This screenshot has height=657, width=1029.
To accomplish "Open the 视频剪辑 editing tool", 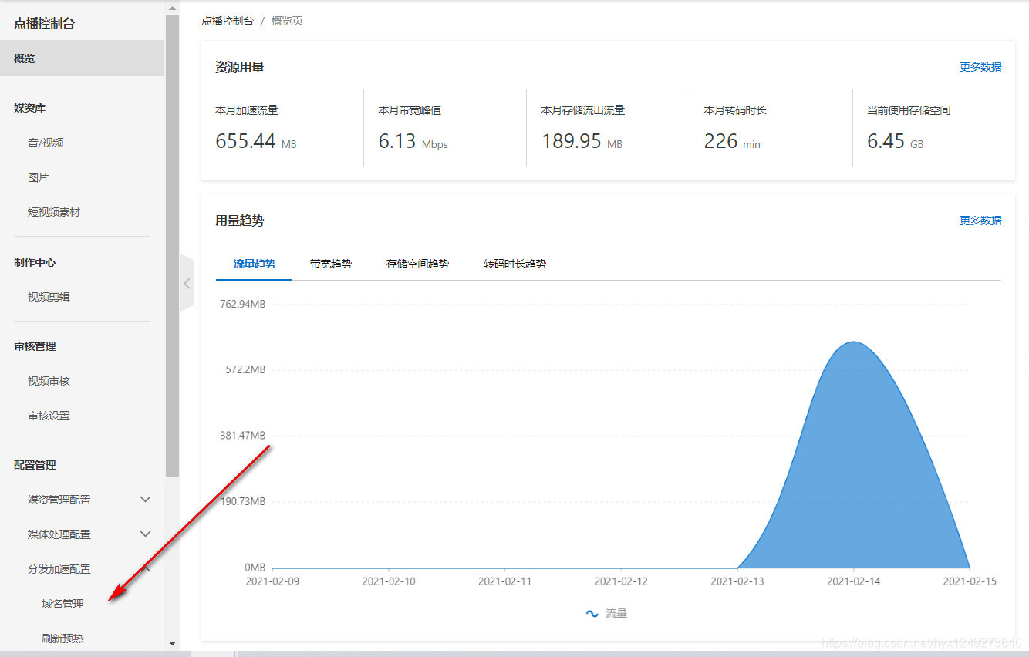I will [x=48, y=296].
